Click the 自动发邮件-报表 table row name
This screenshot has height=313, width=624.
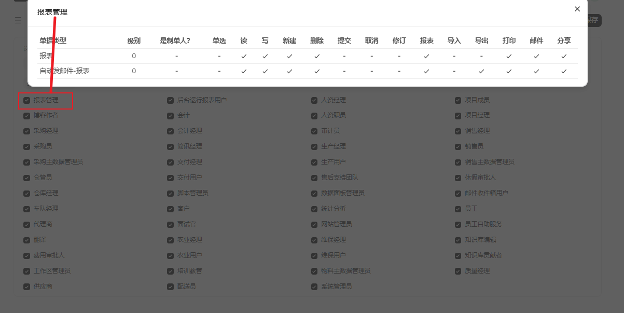point(65,71)
